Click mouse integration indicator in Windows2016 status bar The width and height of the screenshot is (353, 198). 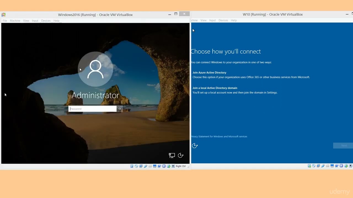pyautogui.click(x=169, y=166)
